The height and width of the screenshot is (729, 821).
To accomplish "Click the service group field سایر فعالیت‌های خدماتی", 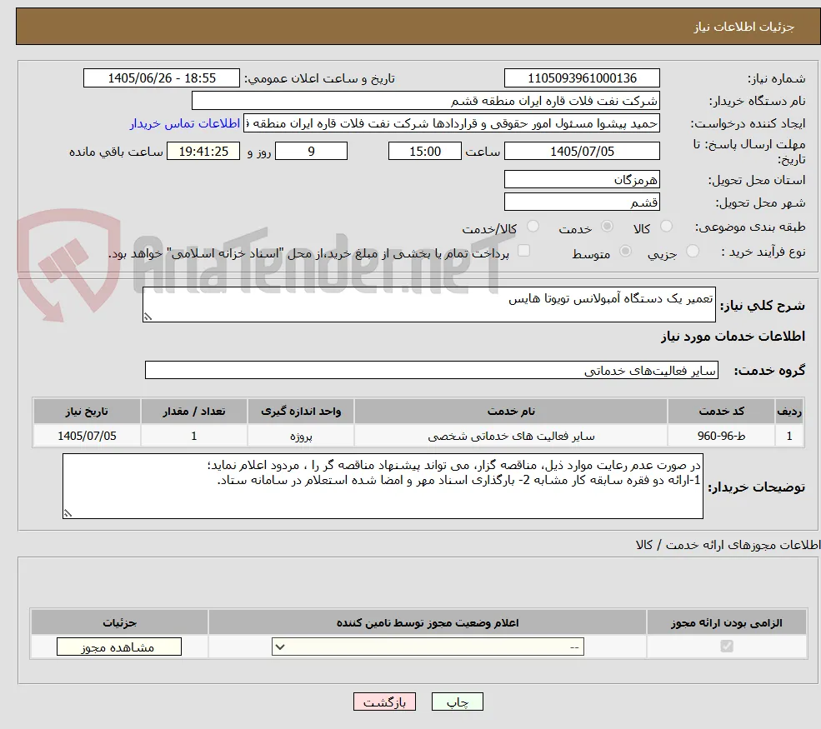I will pyautogui.click(x=432, y=370).
